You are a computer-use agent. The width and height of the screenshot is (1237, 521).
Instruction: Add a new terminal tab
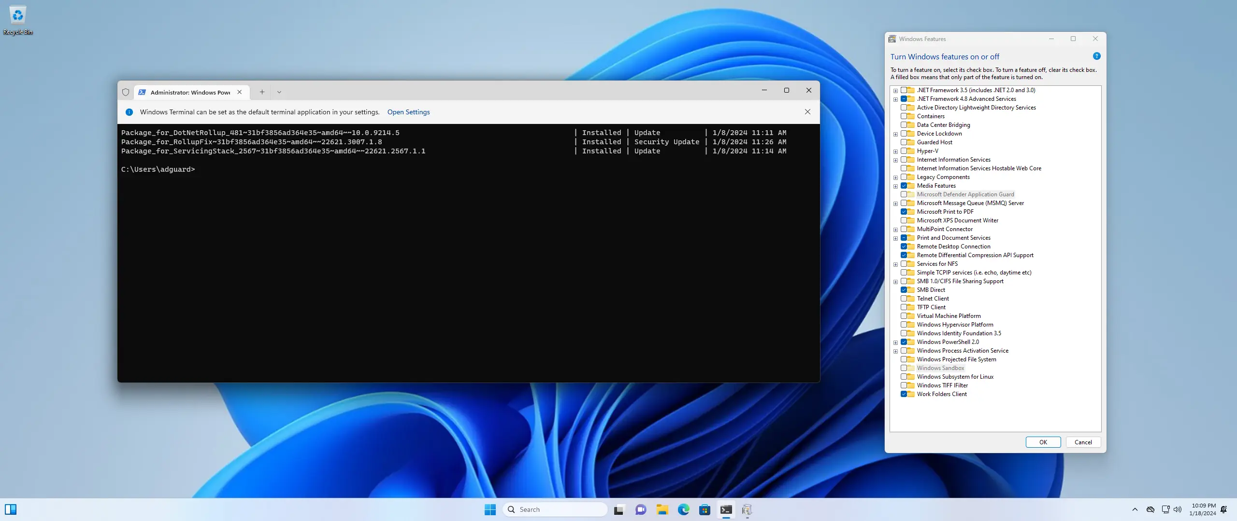[x=262, y=92]
